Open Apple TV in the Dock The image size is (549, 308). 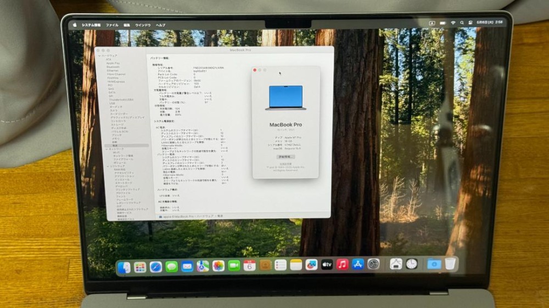click(x=327, y=265)
